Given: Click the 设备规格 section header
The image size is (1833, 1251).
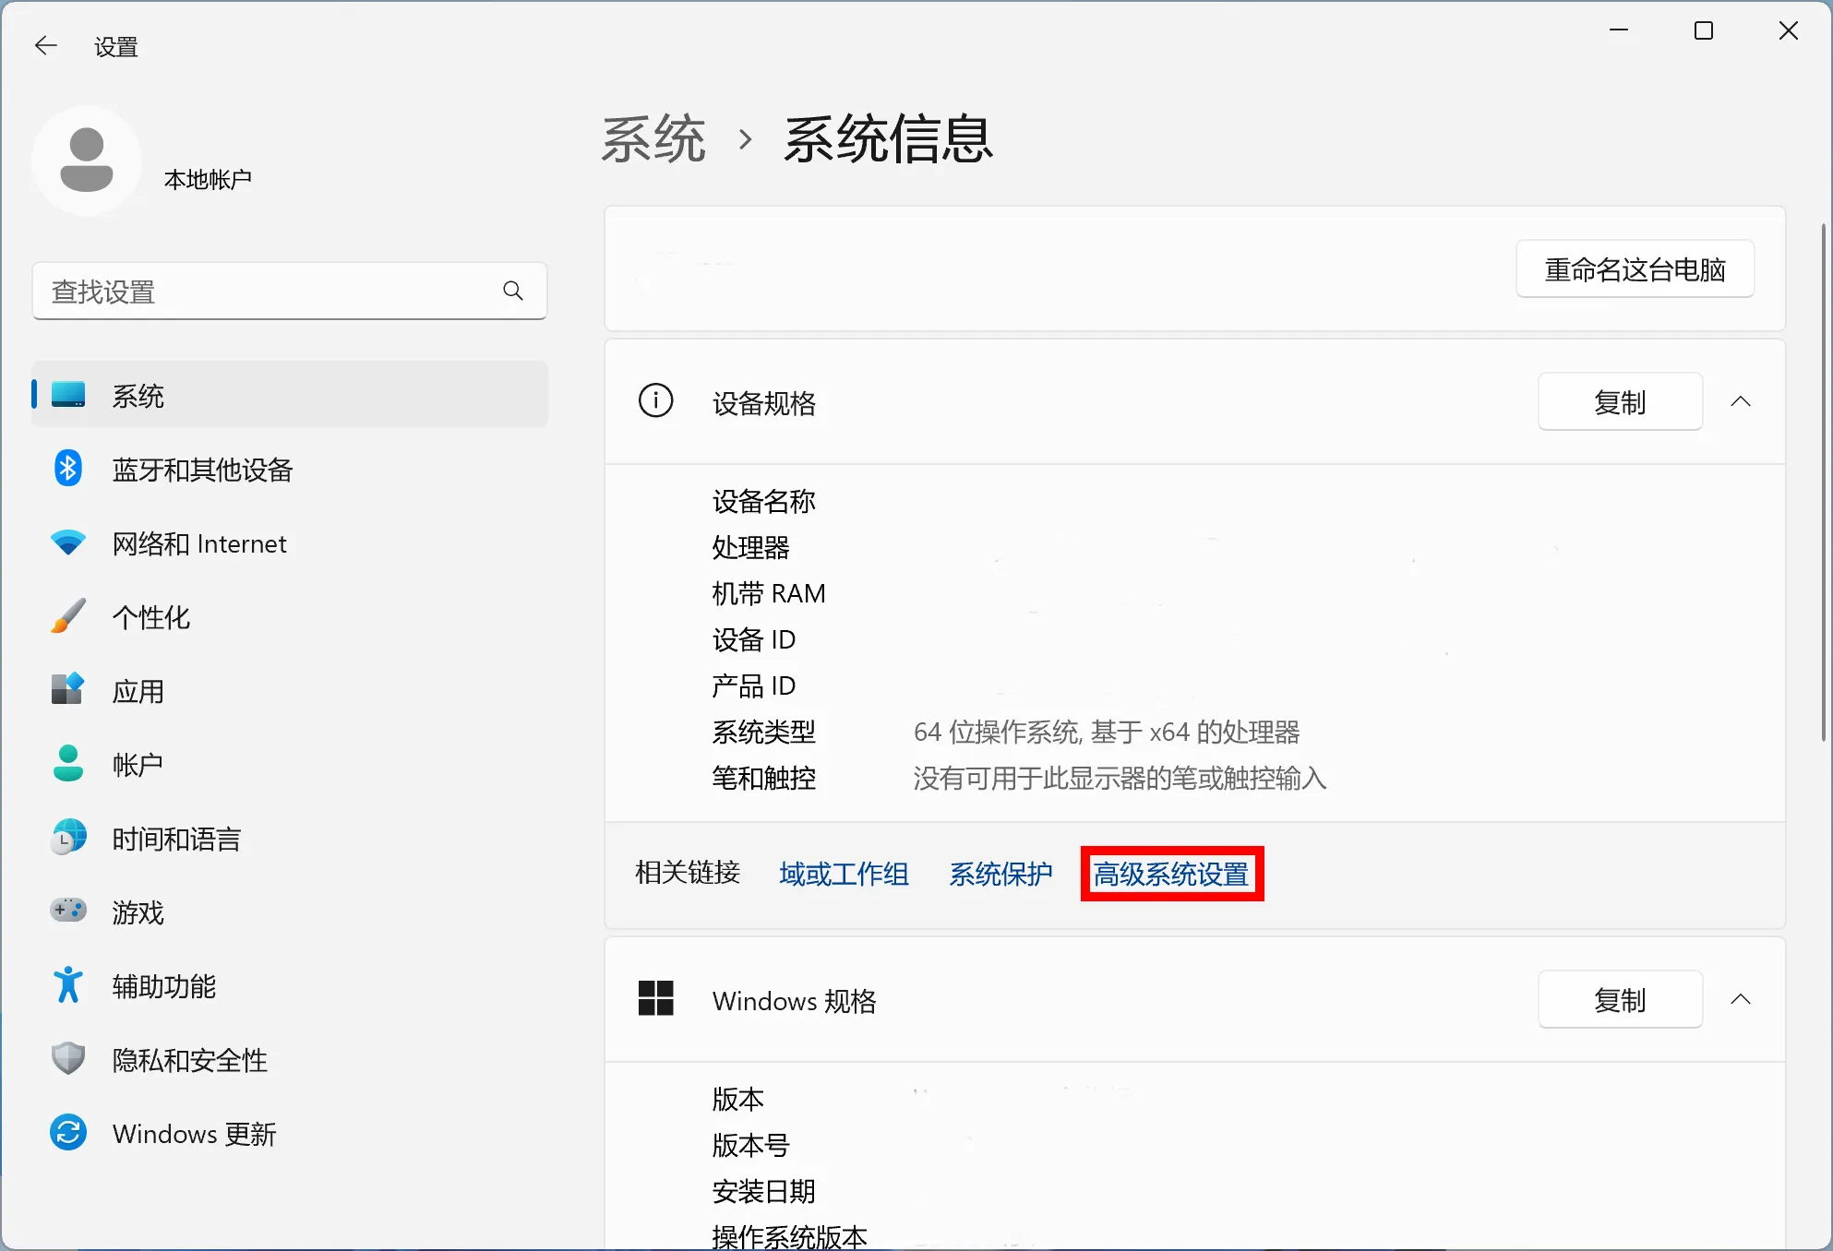Looking at the screenshot, I should (x=1195, y=401).
